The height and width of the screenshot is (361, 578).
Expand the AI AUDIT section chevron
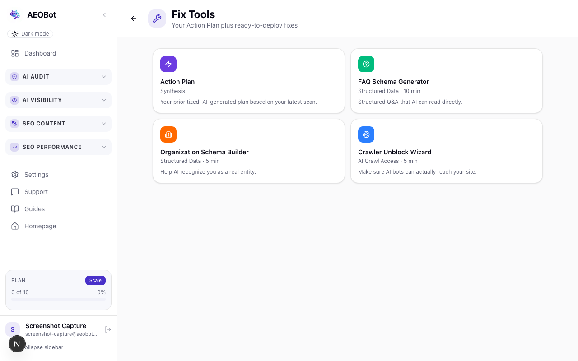click(104, 77)
